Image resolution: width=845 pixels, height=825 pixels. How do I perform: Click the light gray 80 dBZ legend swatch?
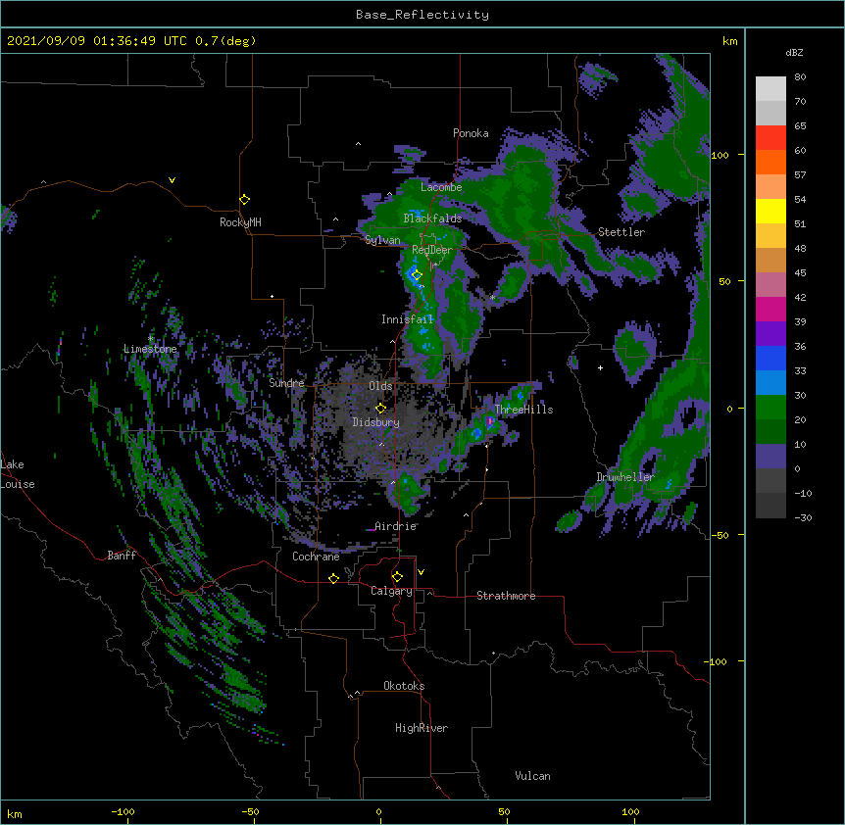770,89
